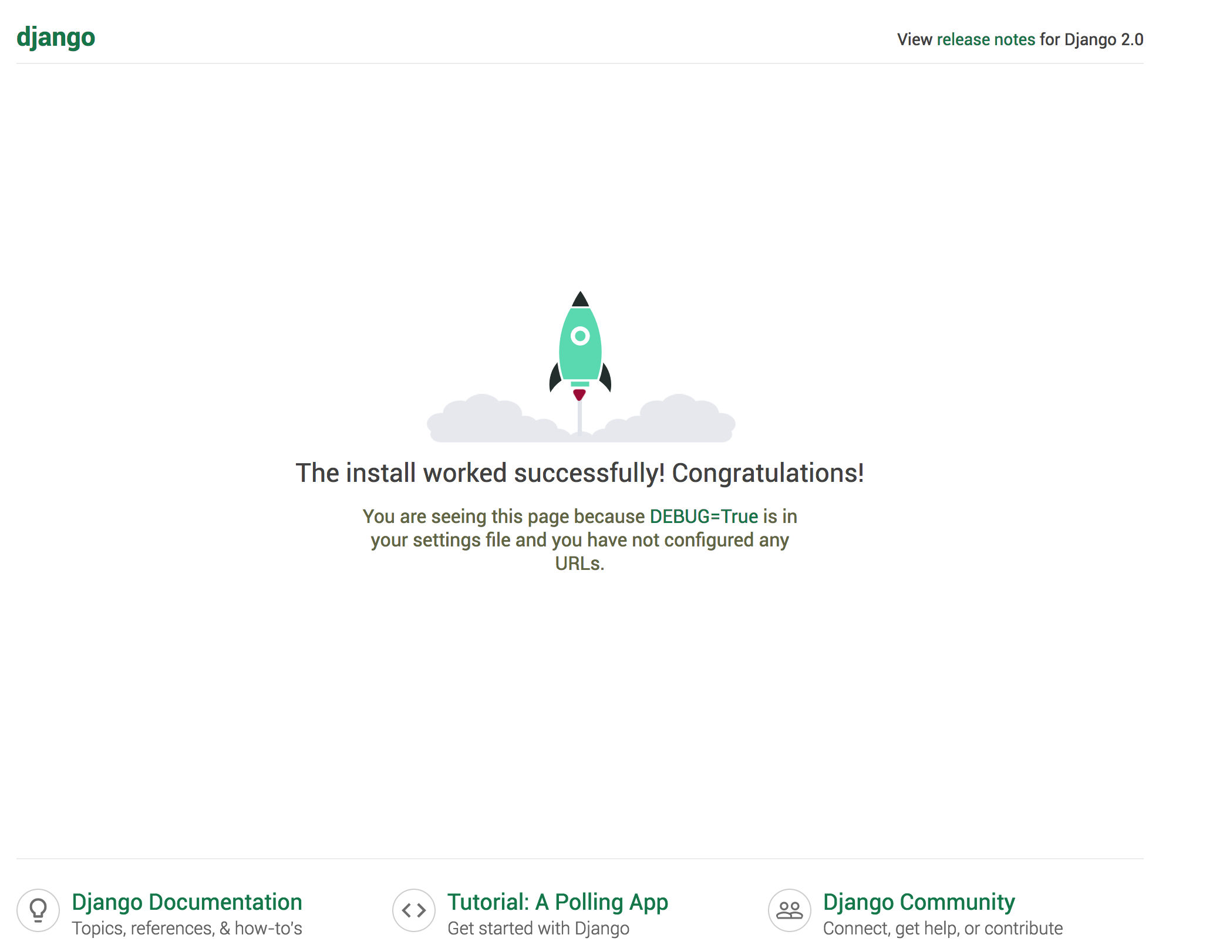The width and height of the screenshot is (1213, 945).
Task: Open Tutorial: A Polling App link
Action: click(558, 902)
